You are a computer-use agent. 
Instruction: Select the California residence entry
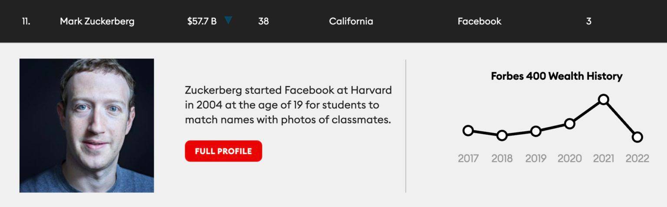coord(351,21)
